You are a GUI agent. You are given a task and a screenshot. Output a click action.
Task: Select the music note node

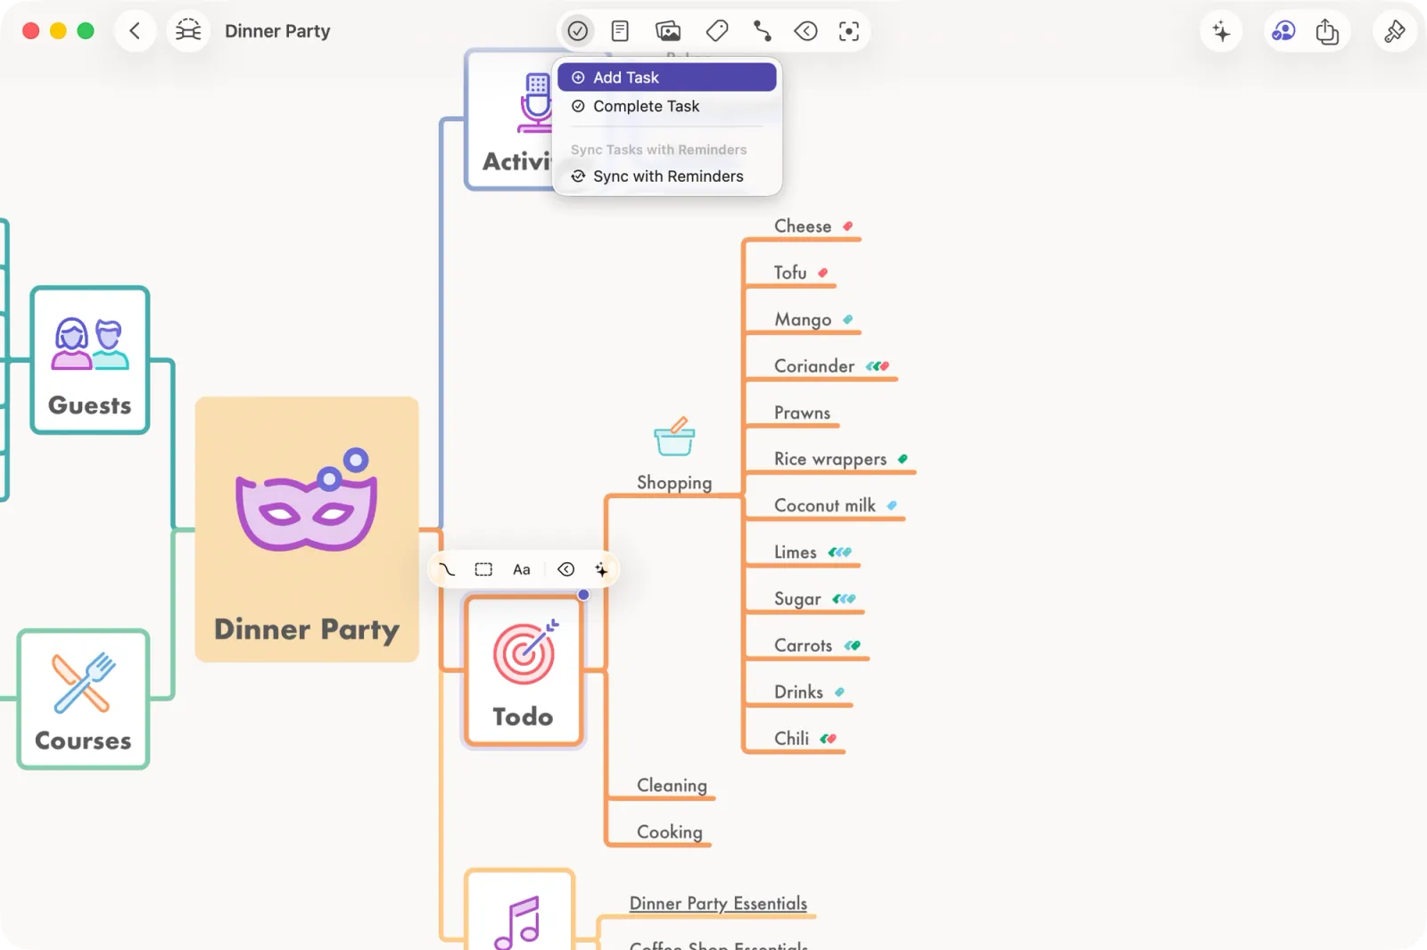click(520, 909)
